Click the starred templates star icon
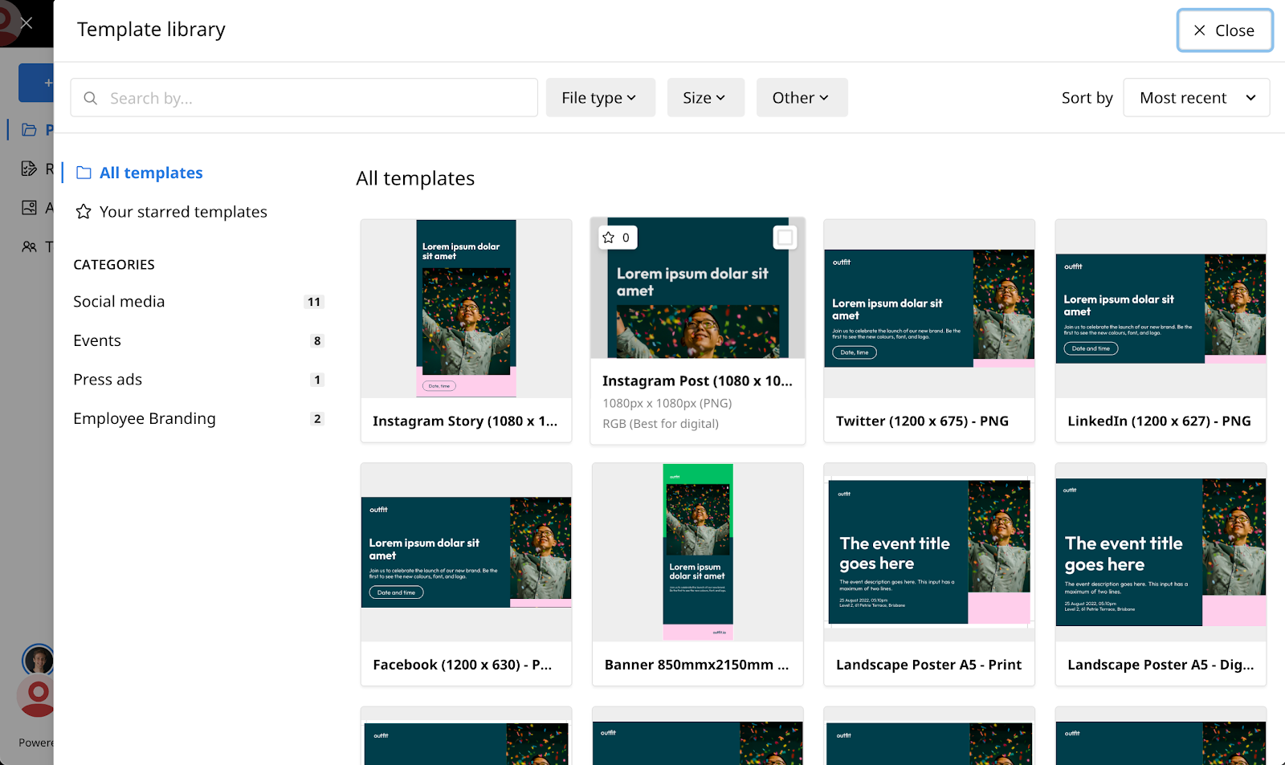Screen dimensions: 1285x765 coord(84,212)
